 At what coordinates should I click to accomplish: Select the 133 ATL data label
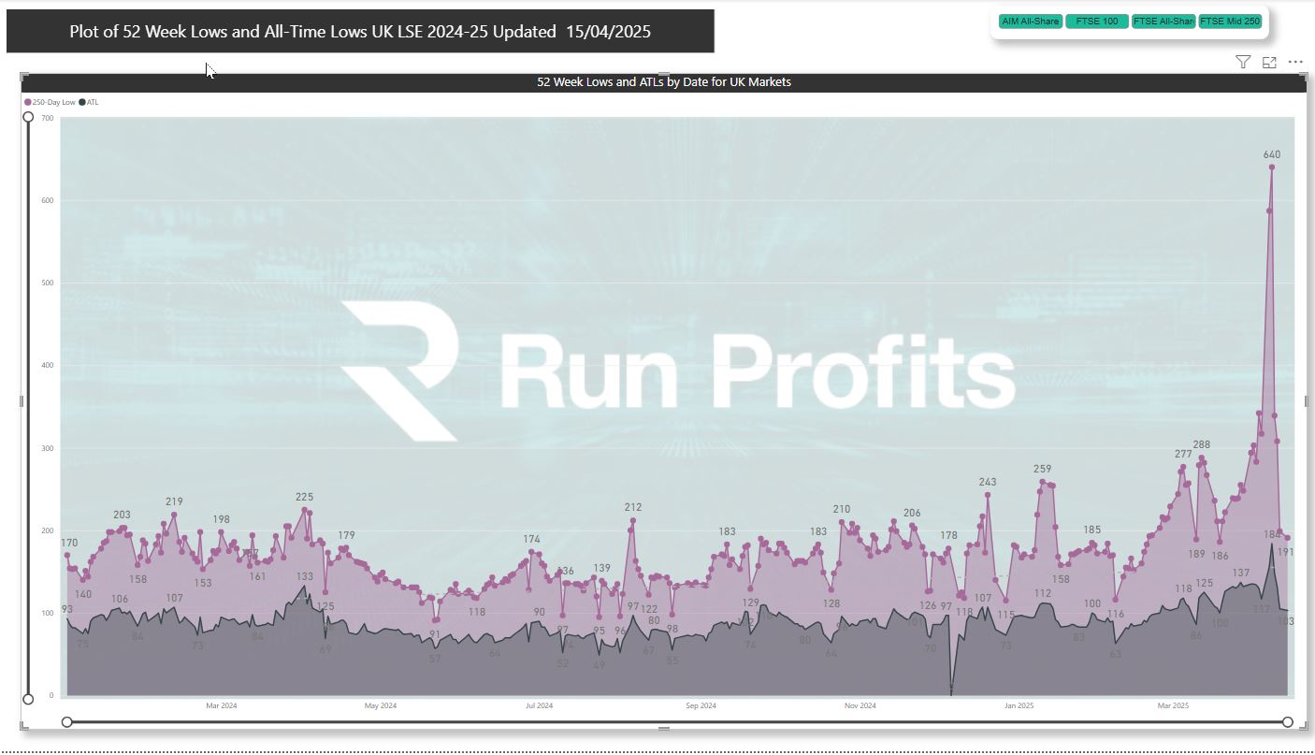[305, 577]
